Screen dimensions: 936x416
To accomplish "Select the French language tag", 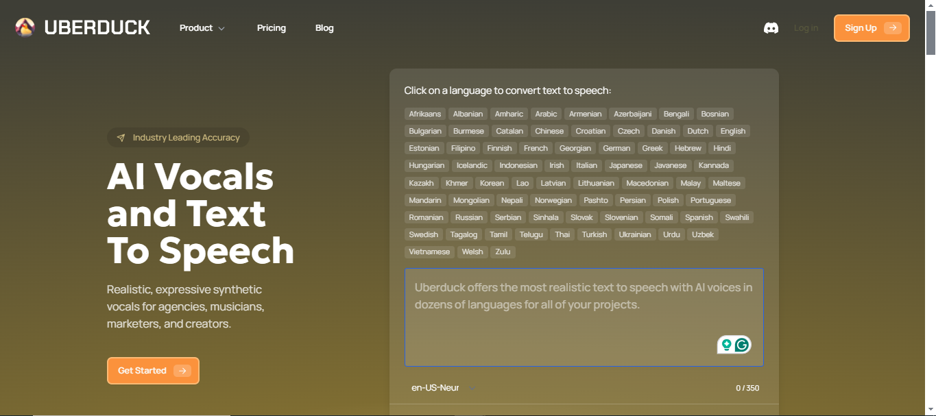I will click(x=536, y=148).
